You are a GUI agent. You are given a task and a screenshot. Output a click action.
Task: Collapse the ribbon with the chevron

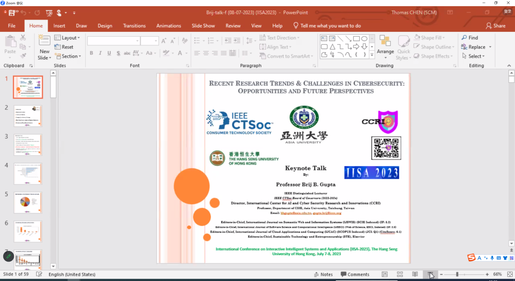(509, 66)
